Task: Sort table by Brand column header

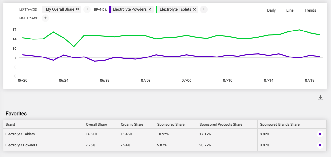Action: (10, 124)
